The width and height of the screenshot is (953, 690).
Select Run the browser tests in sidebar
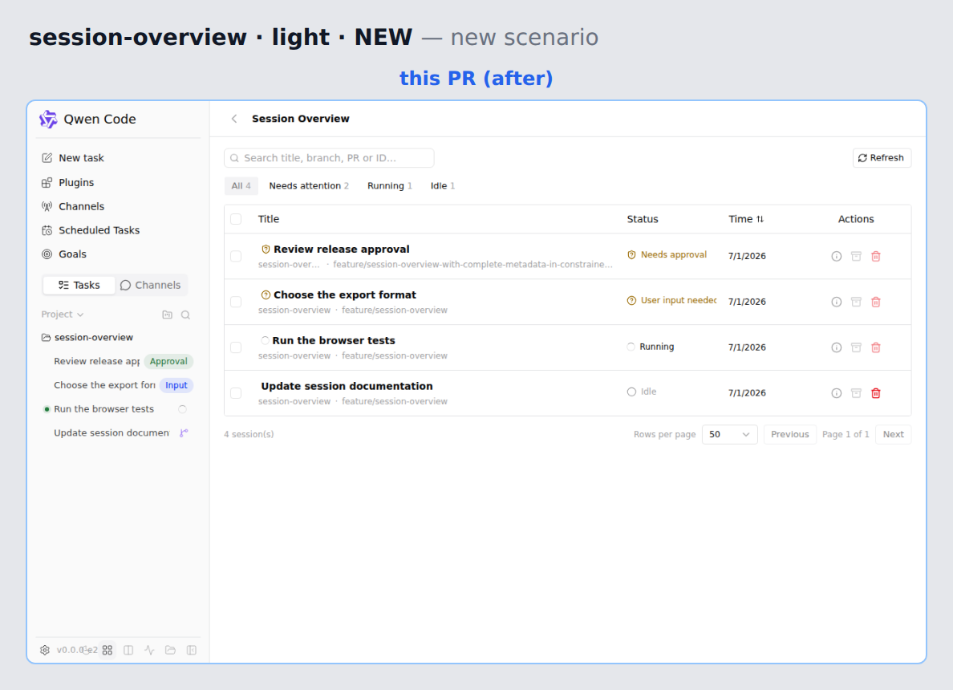tap(103, 409)
